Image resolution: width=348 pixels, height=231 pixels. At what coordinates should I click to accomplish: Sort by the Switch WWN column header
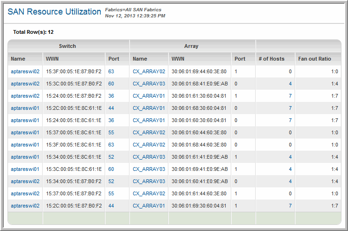tap(53, 59)
